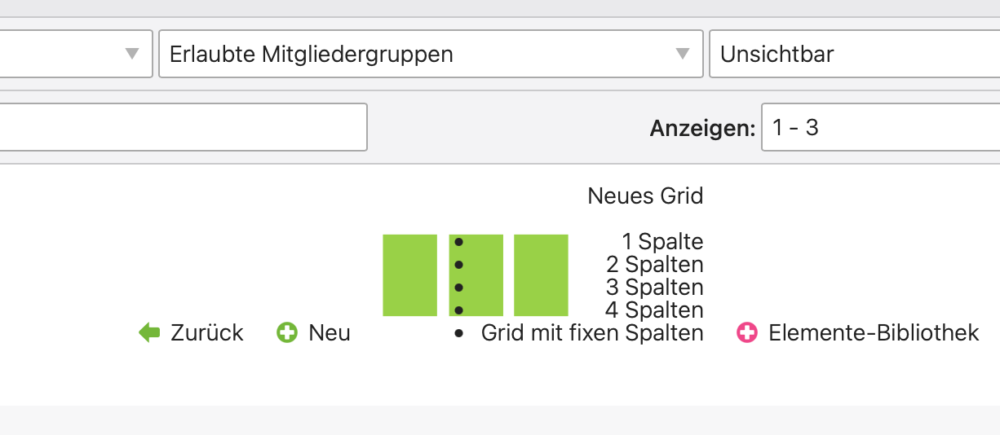Viewport: 1000px width, 435px height.
Task: Click the leftmost dropdown's arrow
Action: 132,55
